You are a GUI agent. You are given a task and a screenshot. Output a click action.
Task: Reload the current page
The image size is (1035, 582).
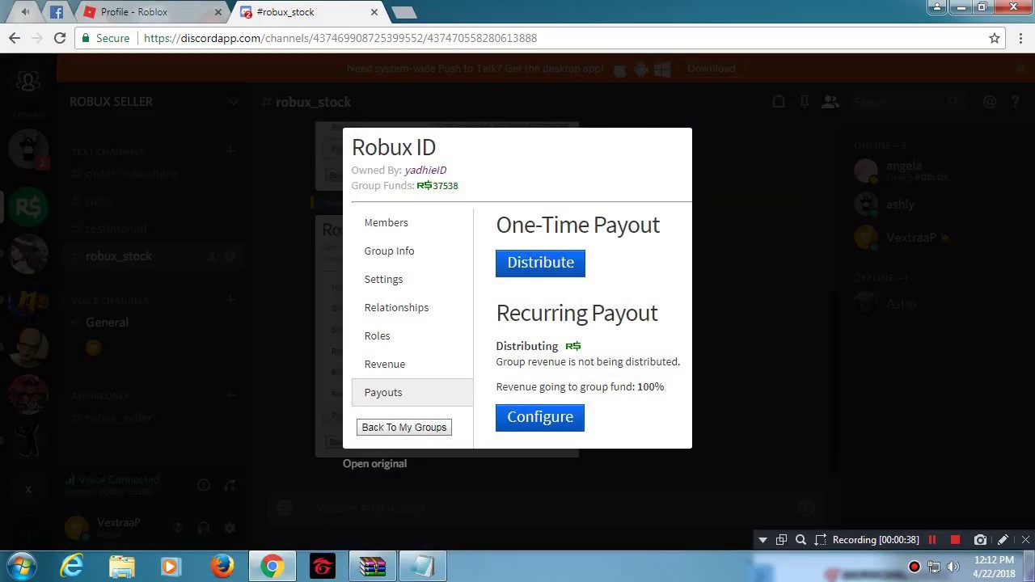pyautogui.click(x=60, y=38)
